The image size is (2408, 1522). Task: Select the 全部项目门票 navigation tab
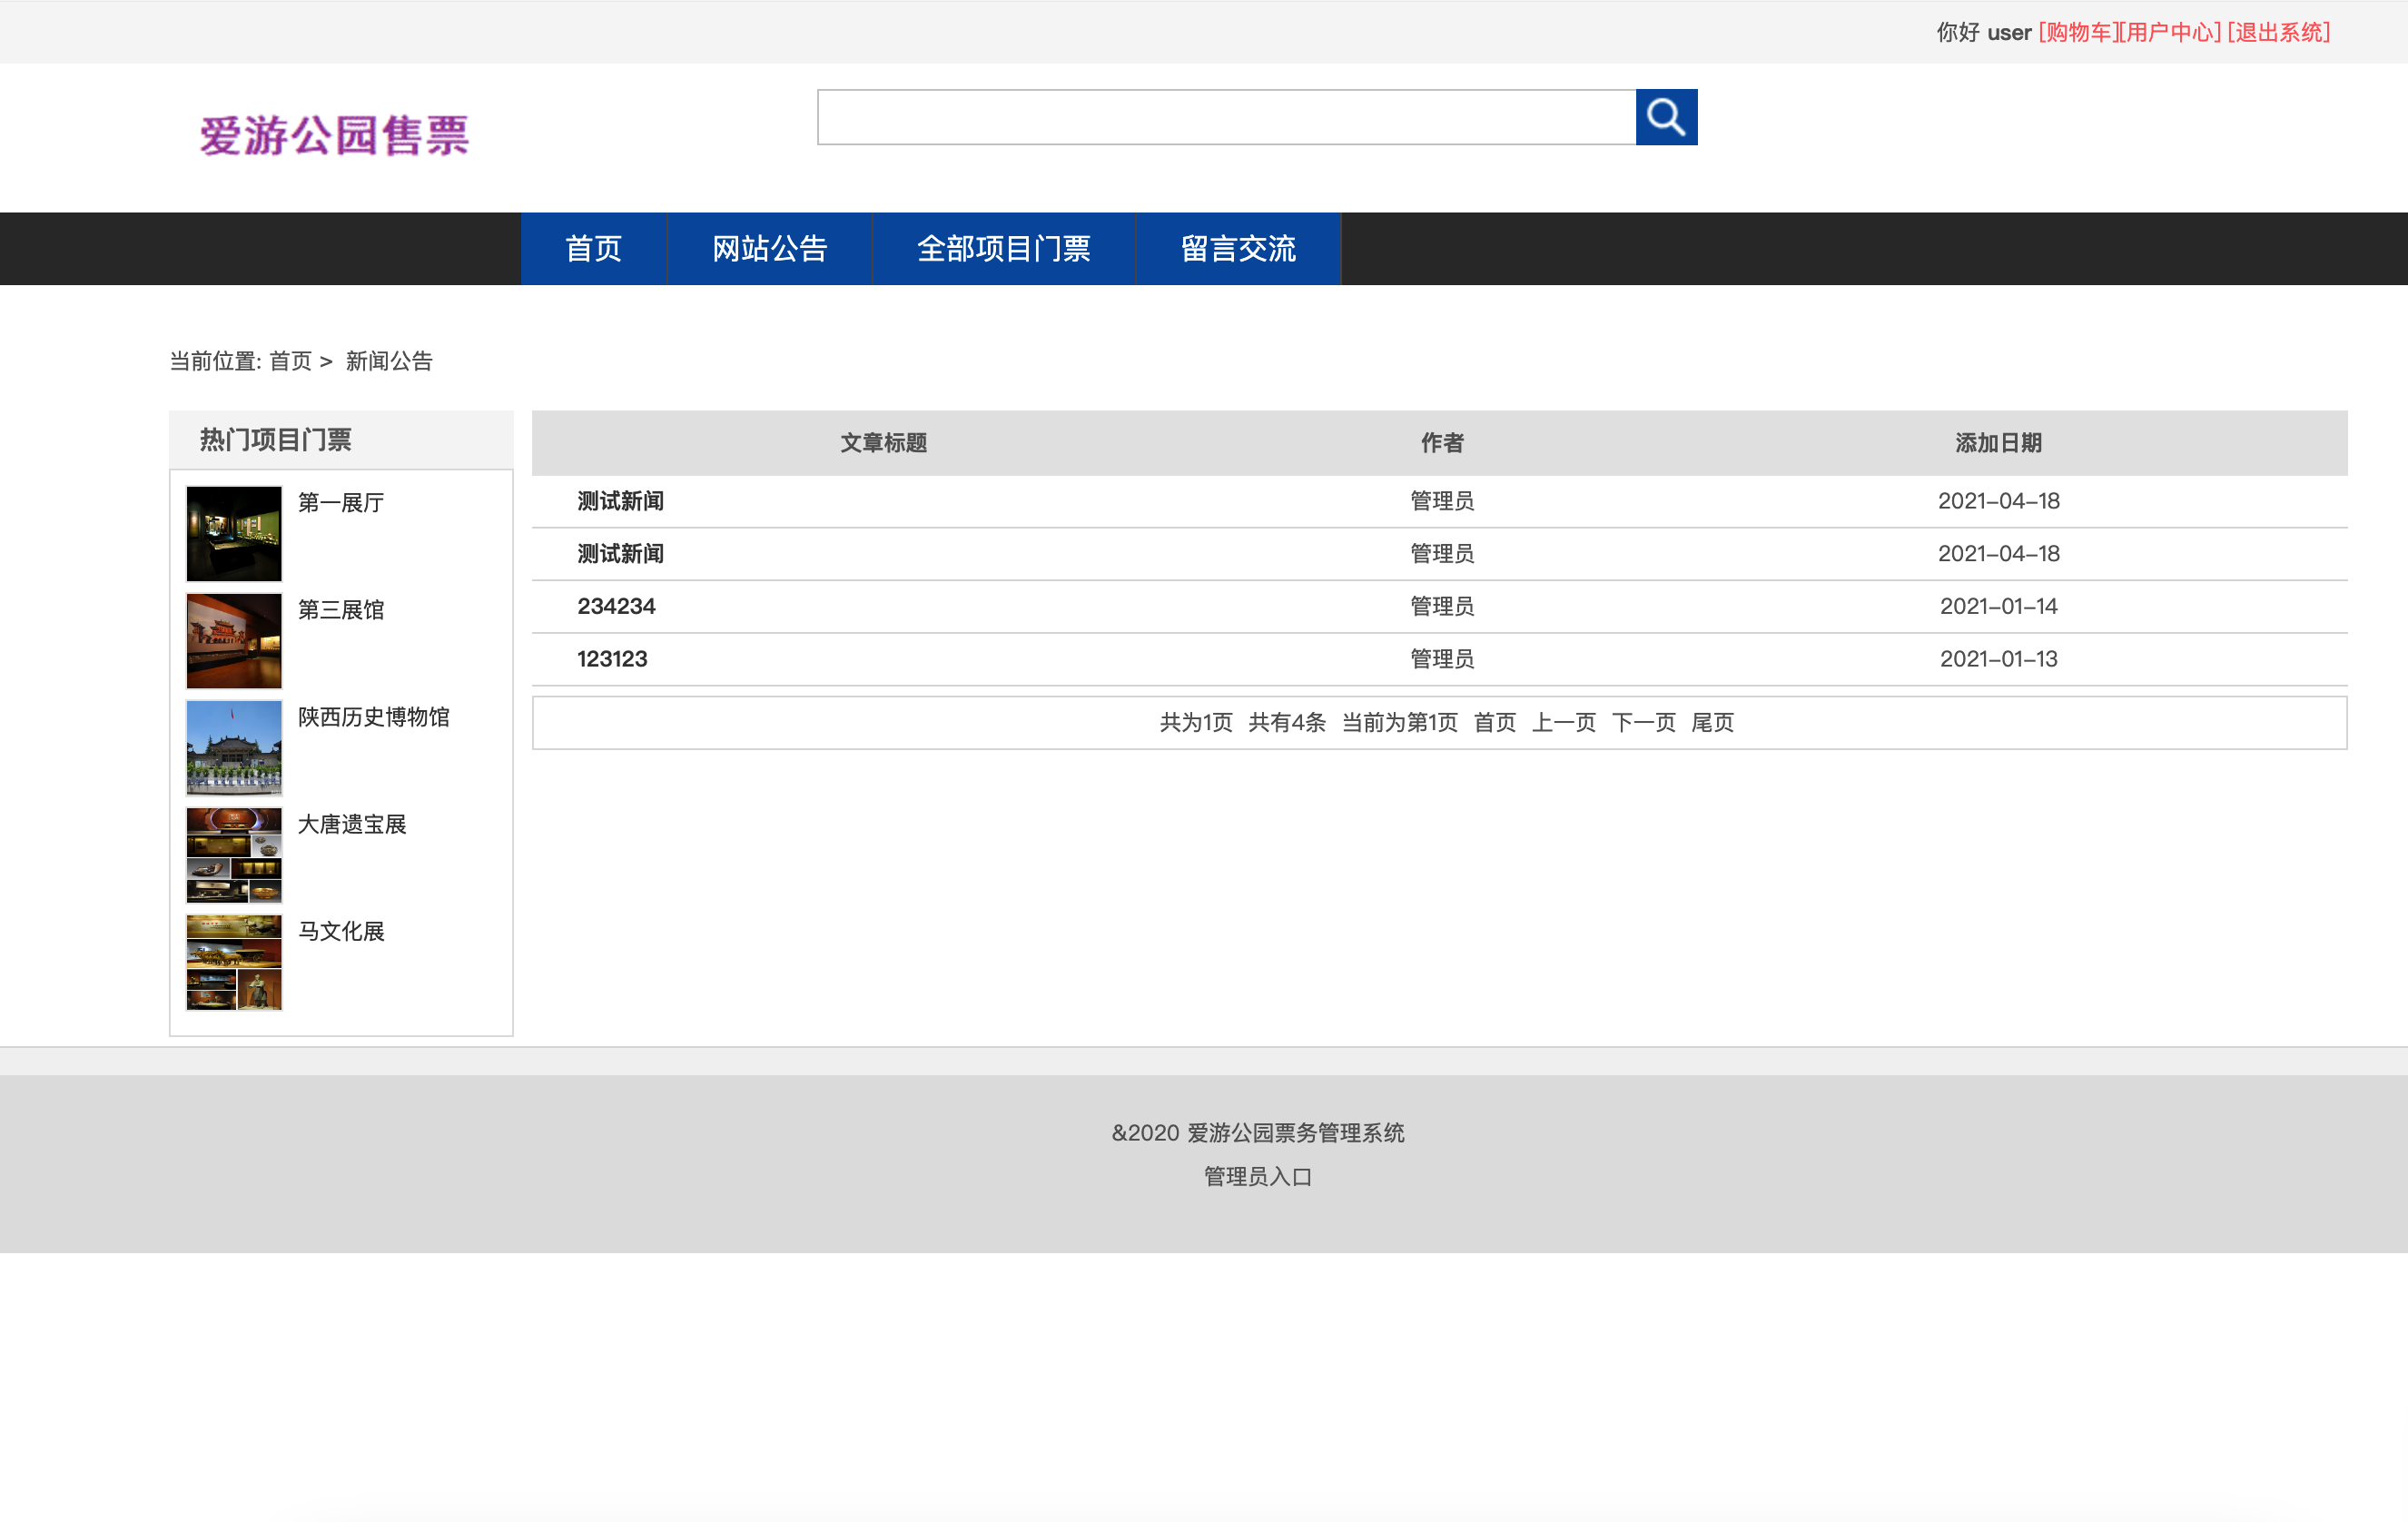tap(1003, 248)
